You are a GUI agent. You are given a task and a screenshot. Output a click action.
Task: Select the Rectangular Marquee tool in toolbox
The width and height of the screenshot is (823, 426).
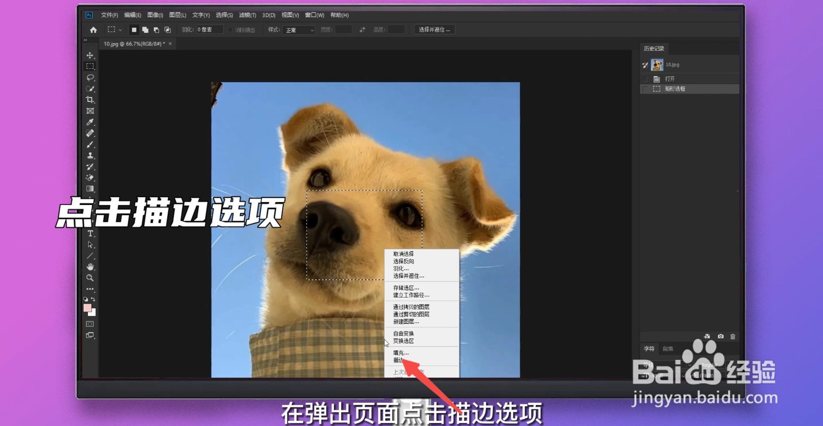90,66
